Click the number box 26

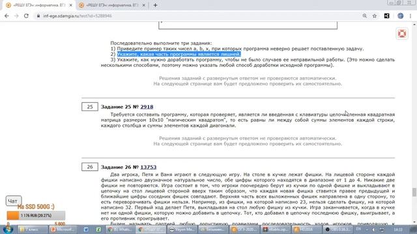[x=90, y=167]
